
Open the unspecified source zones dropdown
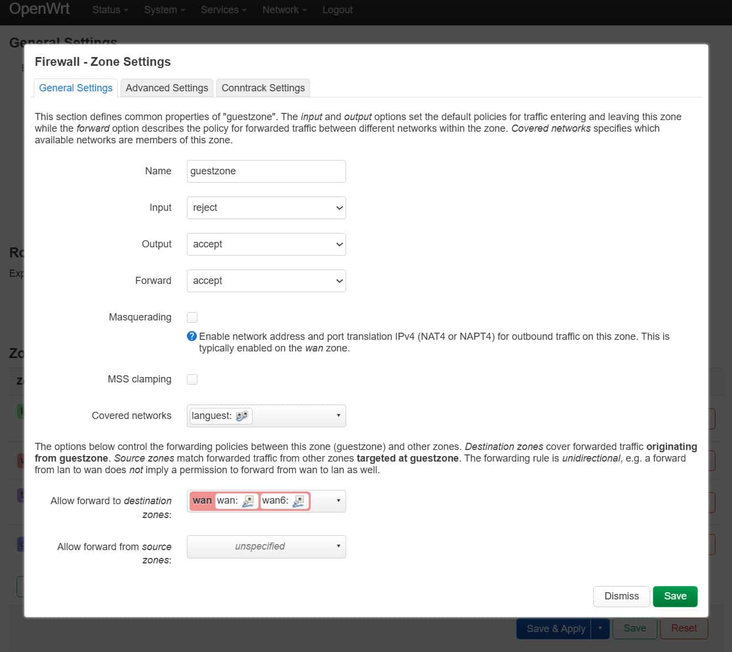(266, 546)
